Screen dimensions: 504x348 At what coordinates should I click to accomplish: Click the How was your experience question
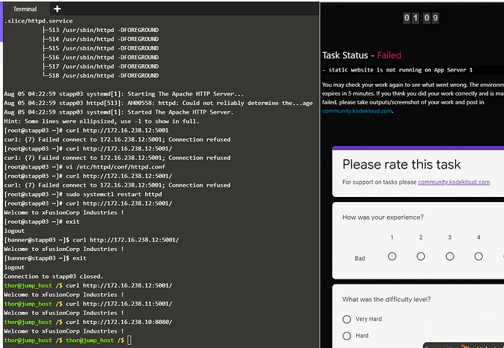click(x=383, y=217)
